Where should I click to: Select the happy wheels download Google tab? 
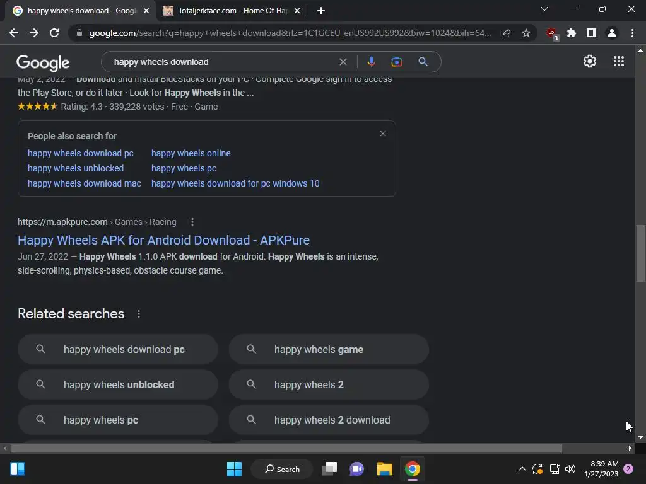coord(81,11)
